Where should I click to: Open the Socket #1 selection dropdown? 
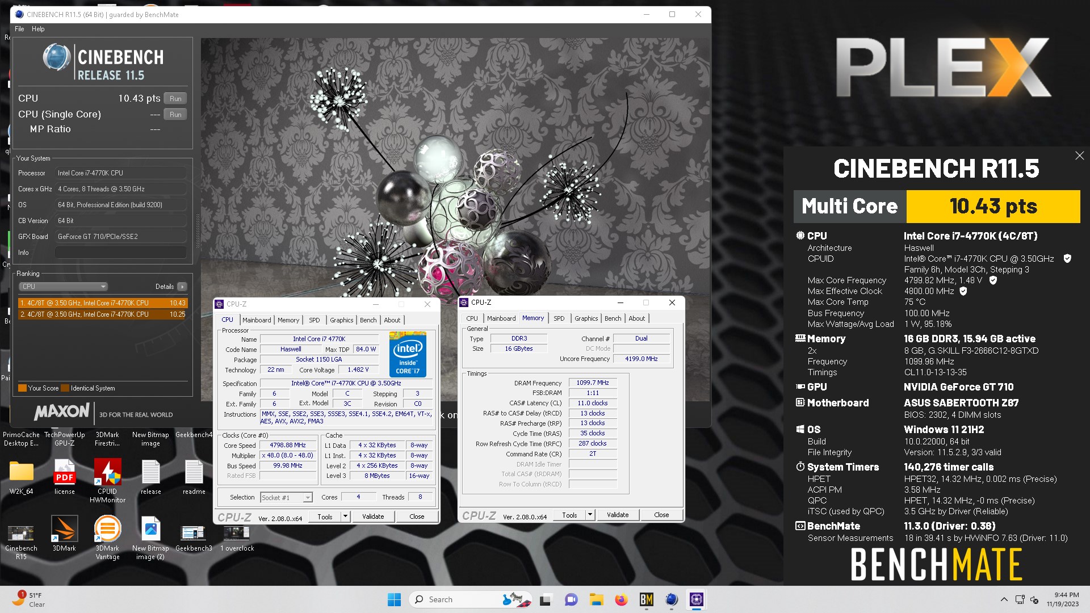286,498
